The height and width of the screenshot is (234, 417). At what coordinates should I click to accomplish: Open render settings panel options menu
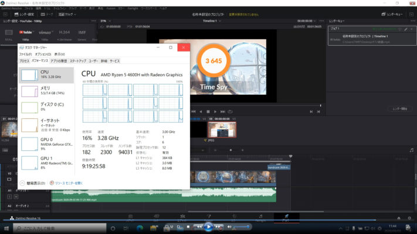click(x=94, y=20)
